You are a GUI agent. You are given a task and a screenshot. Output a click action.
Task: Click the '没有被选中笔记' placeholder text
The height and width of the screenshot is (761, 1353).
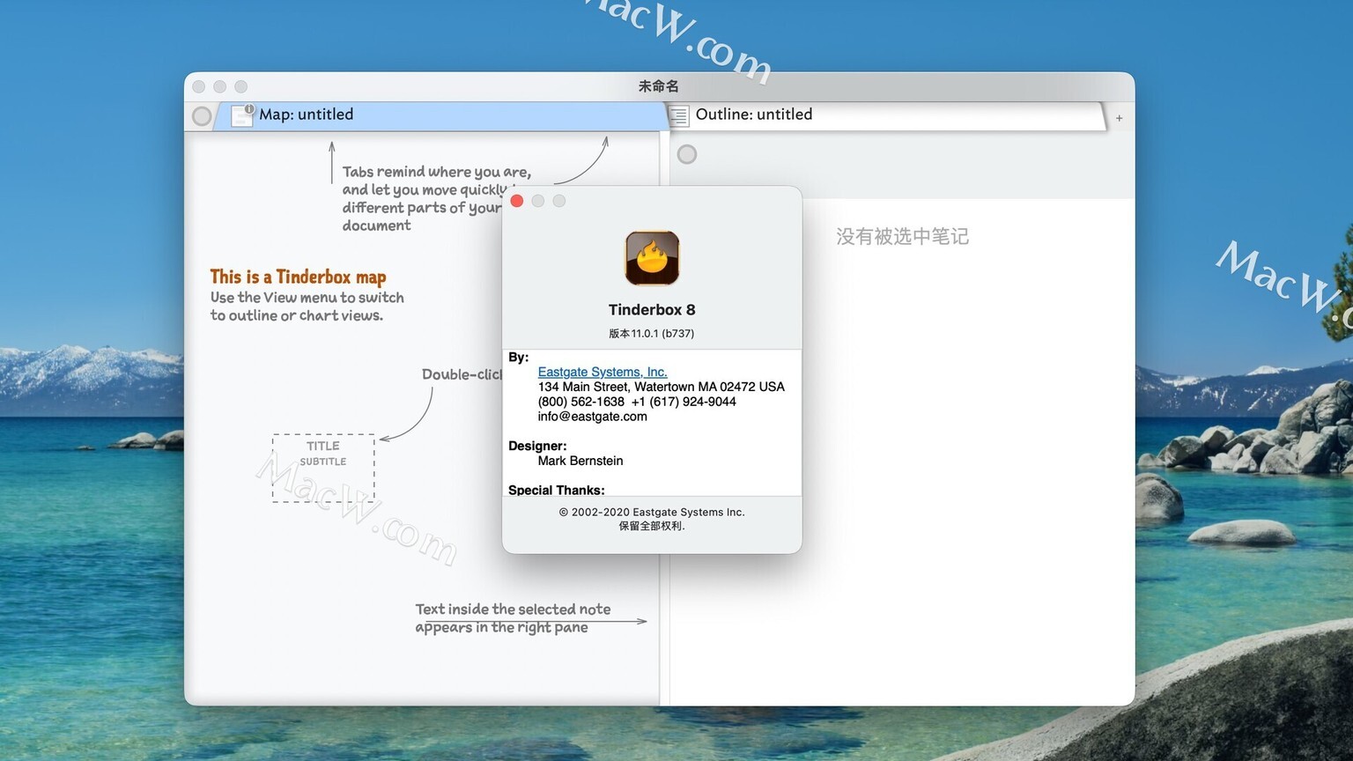(x=902, y=236)
